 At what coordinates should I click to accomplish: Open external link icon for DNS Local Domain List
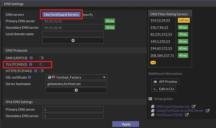point(194,106)
